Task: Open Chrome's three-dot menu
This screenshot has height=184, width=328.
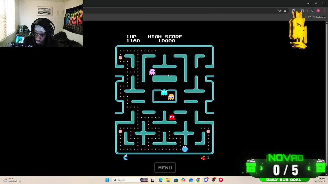Action: (324, 11)
